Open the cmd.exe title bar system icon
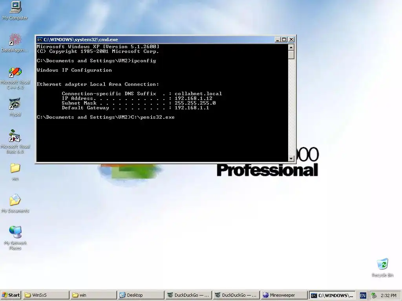Viewport: 402px width, 301px height. click(40, 40)
